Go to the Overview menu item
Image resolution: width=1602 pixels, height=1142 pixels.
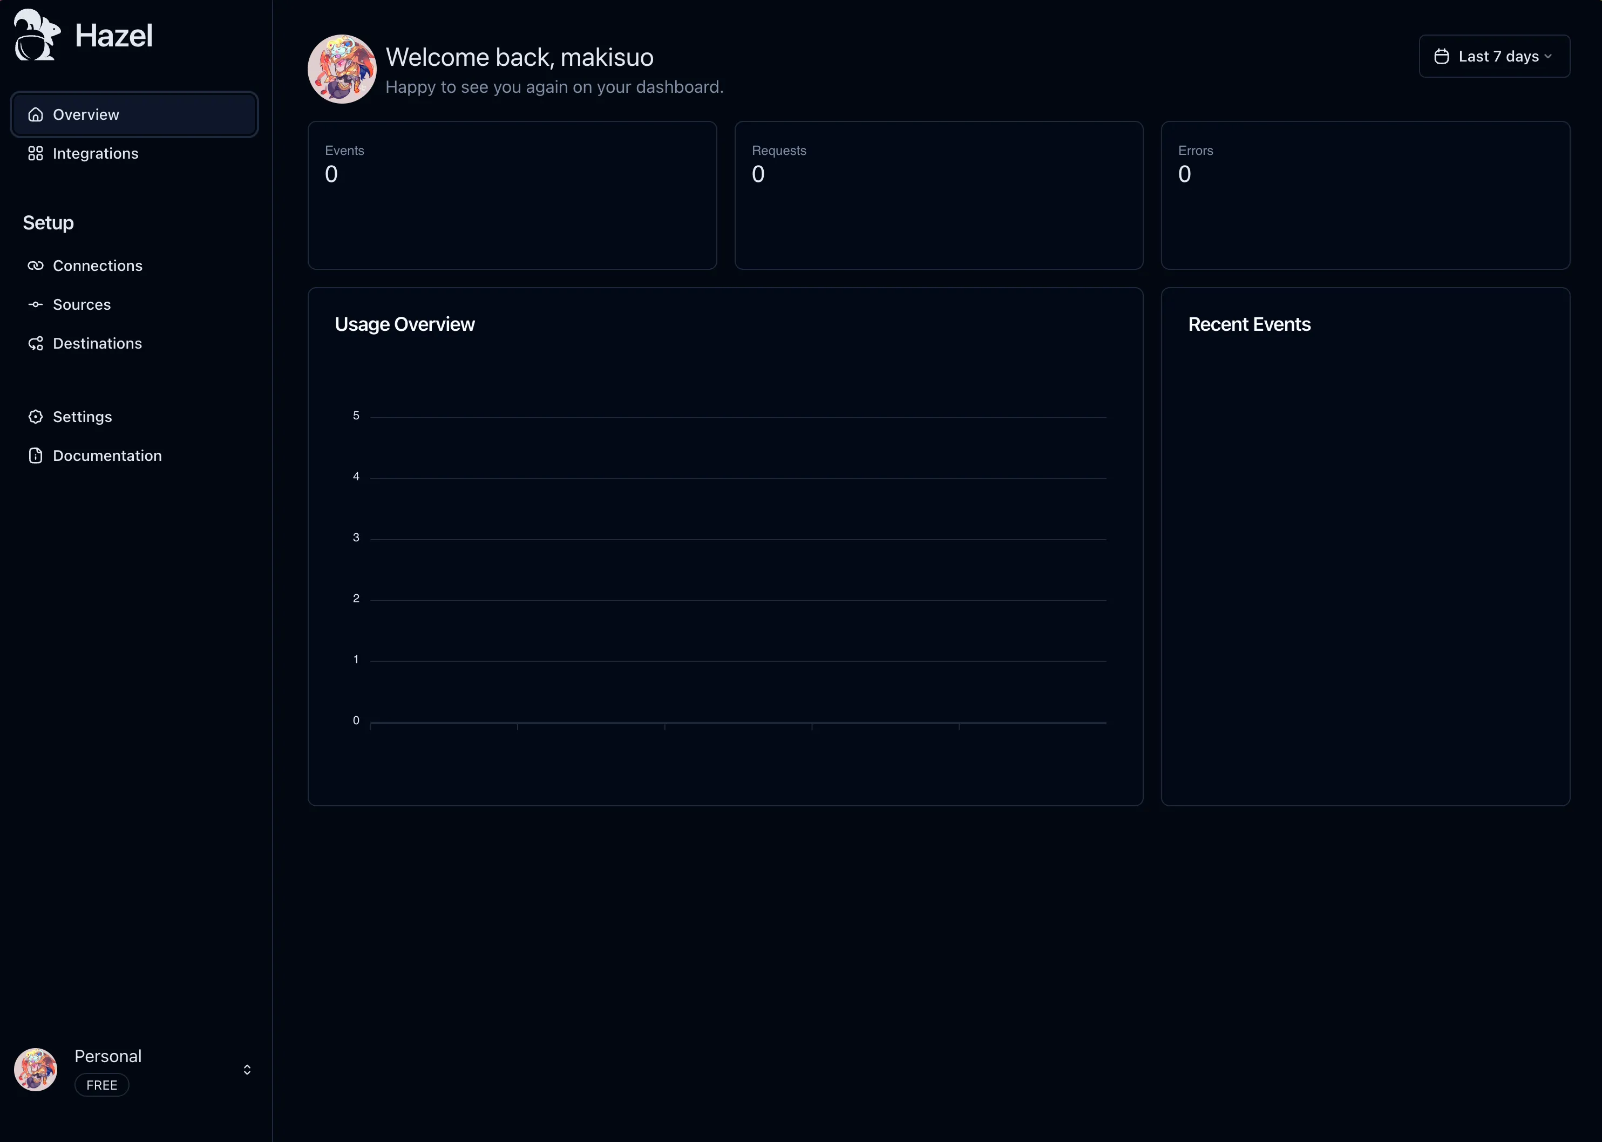[x=86, y=114]
